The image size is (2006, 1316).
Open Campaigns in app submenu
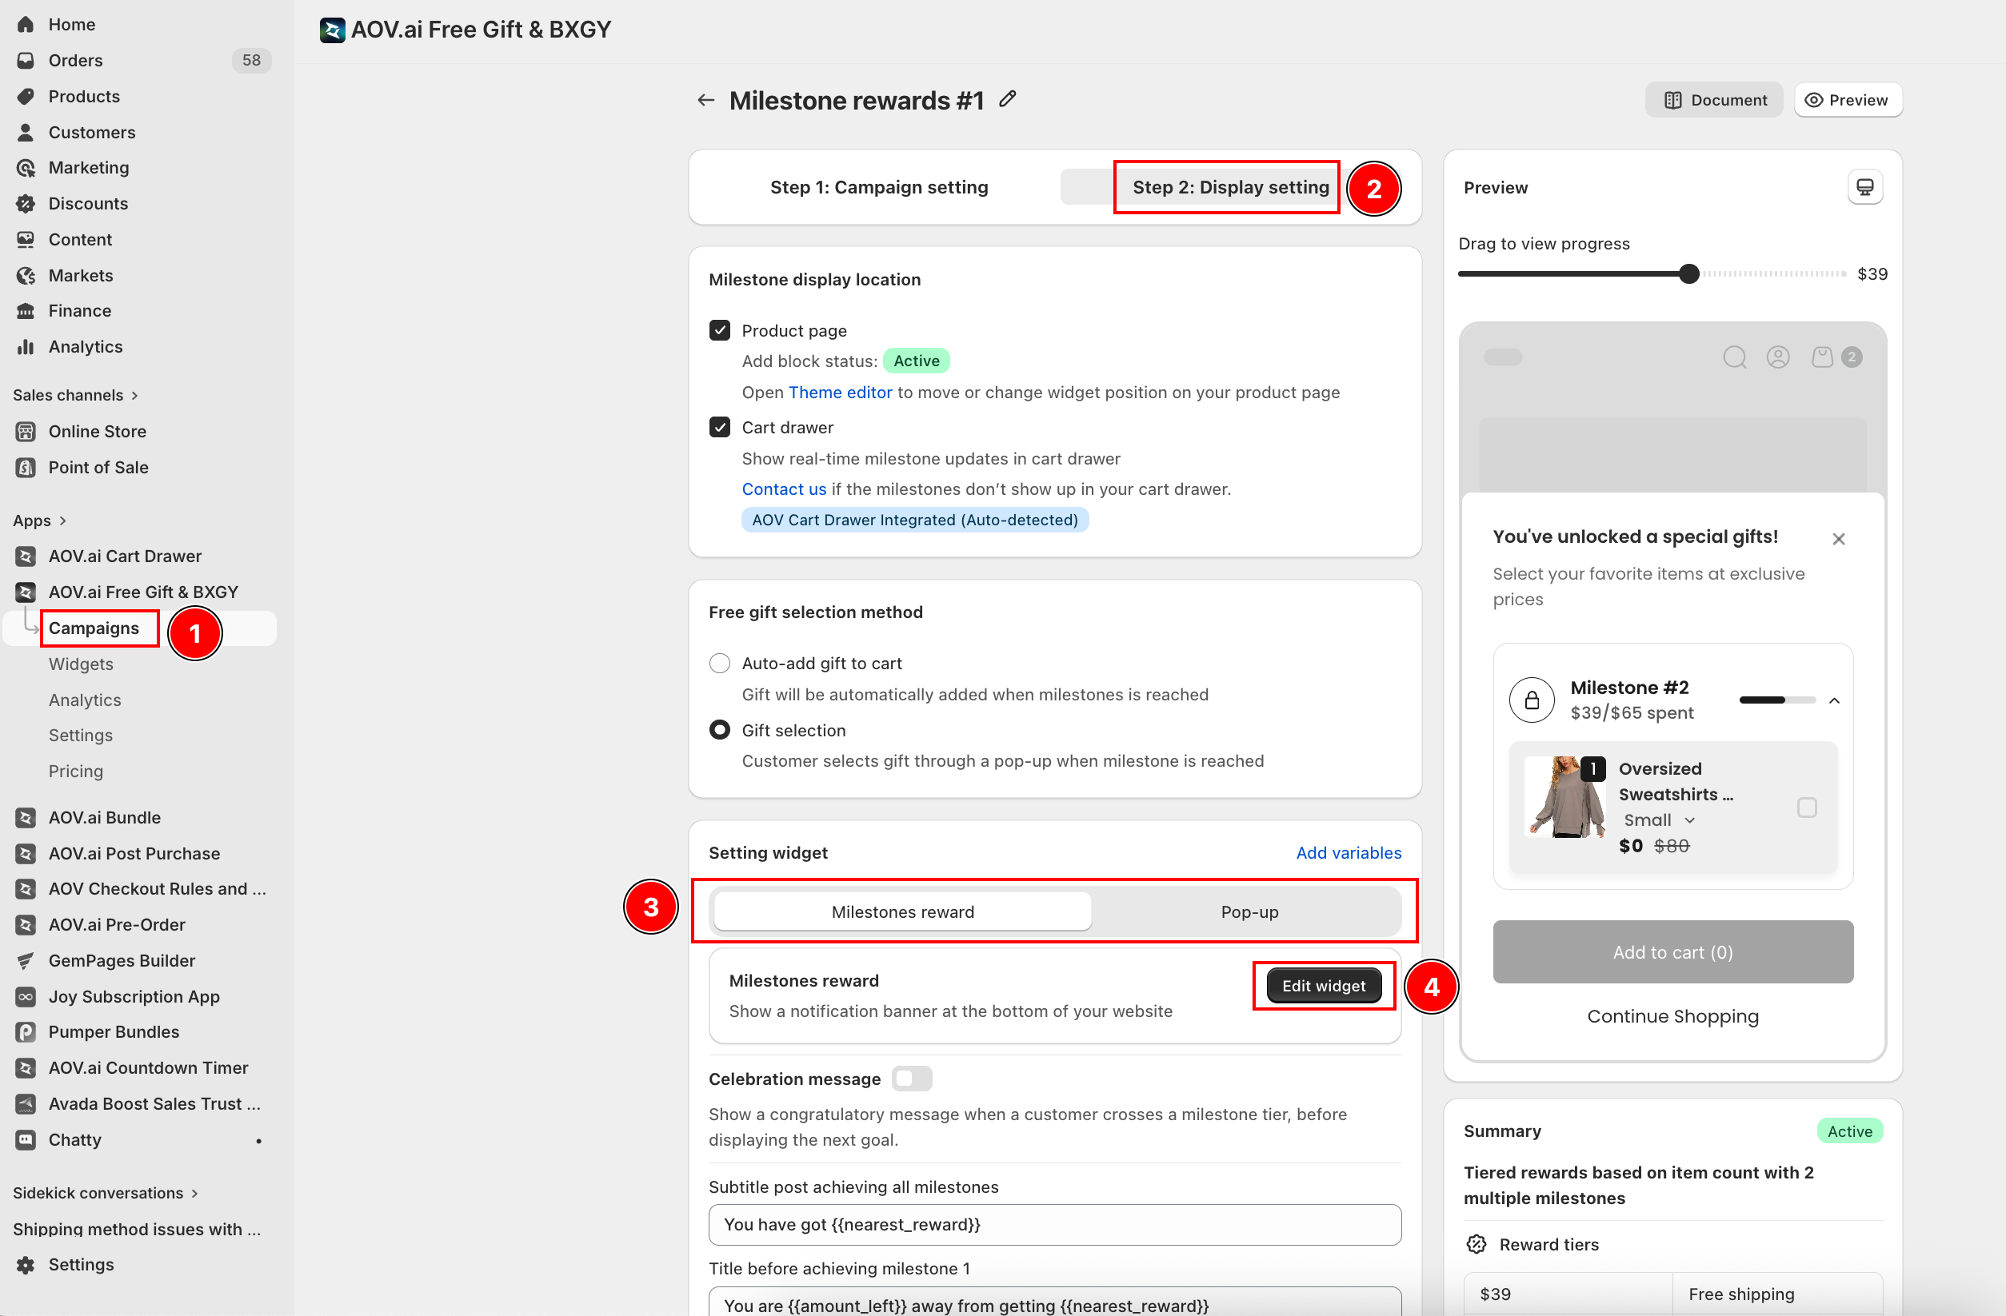[94, 628]
